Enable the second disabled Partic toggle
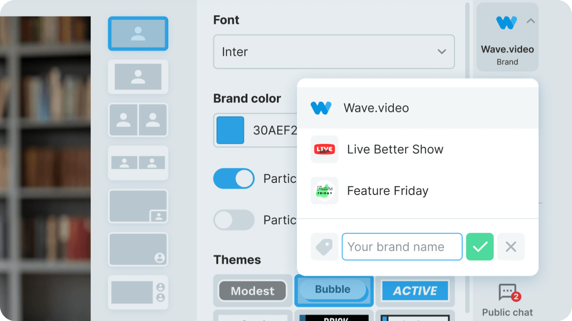This screenshot has height=321, width=572. click(x=234, y=220)
